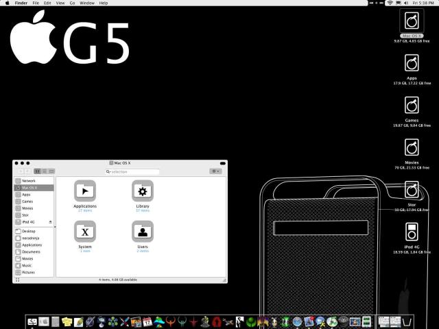Open the Action gear dropdown in Finder toolbar
This screenshot has width=439, height=329.
point(215,171)
